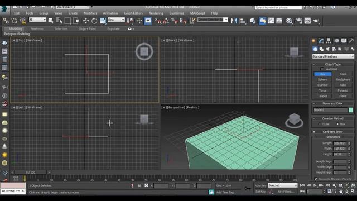This screenshot has width=357, height=201.
Task: Toggle the Selection Lock icon
Action: coord(139,185)
